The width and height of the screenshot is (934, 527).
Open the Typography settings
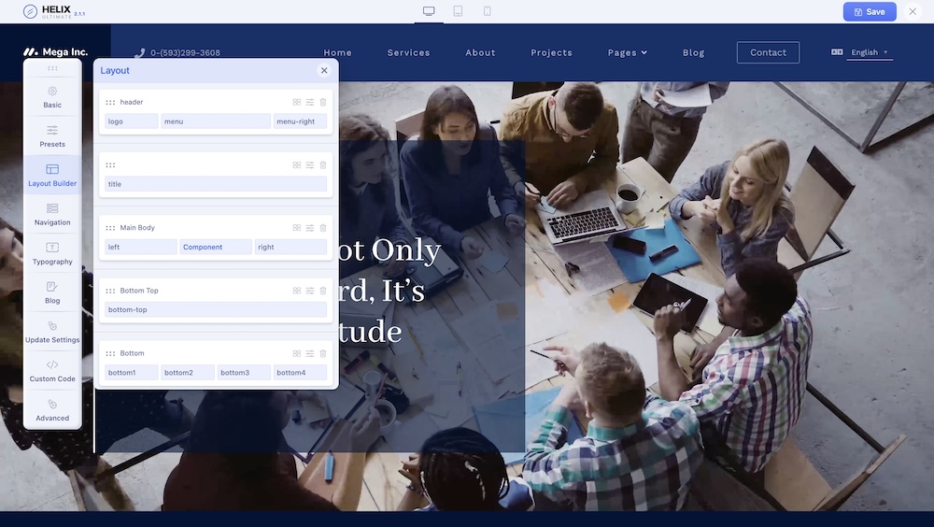52,253
